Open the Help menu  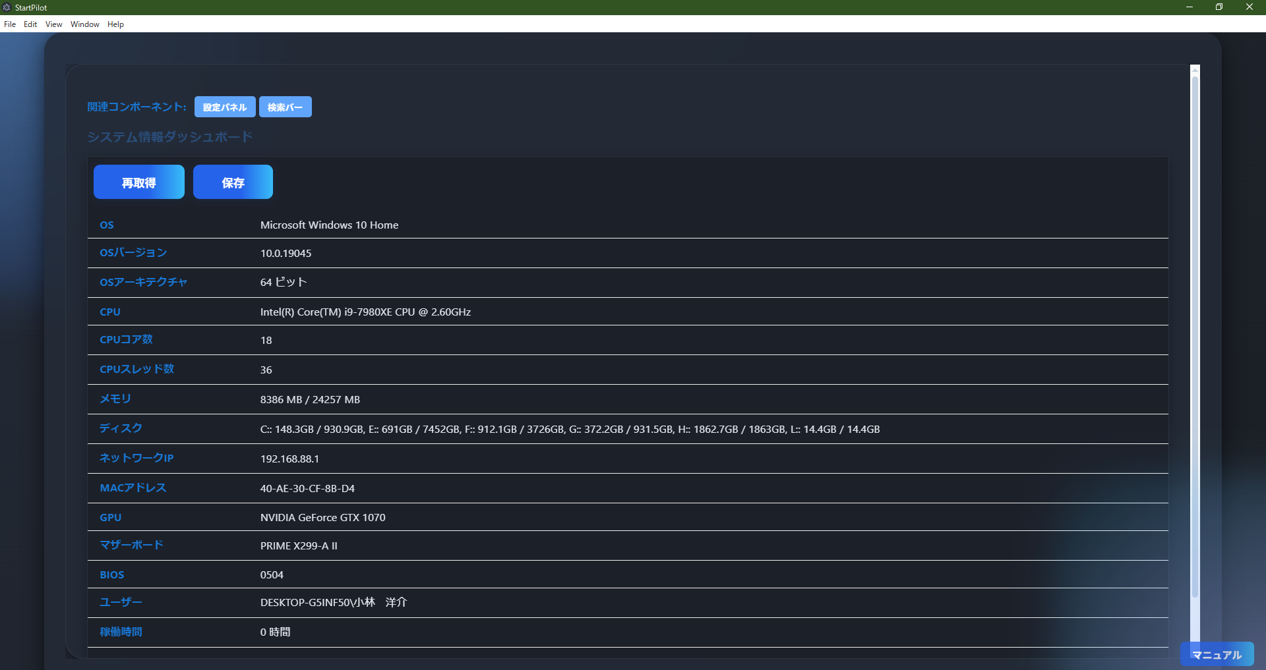pyautogui.click(x=115, y=24)
